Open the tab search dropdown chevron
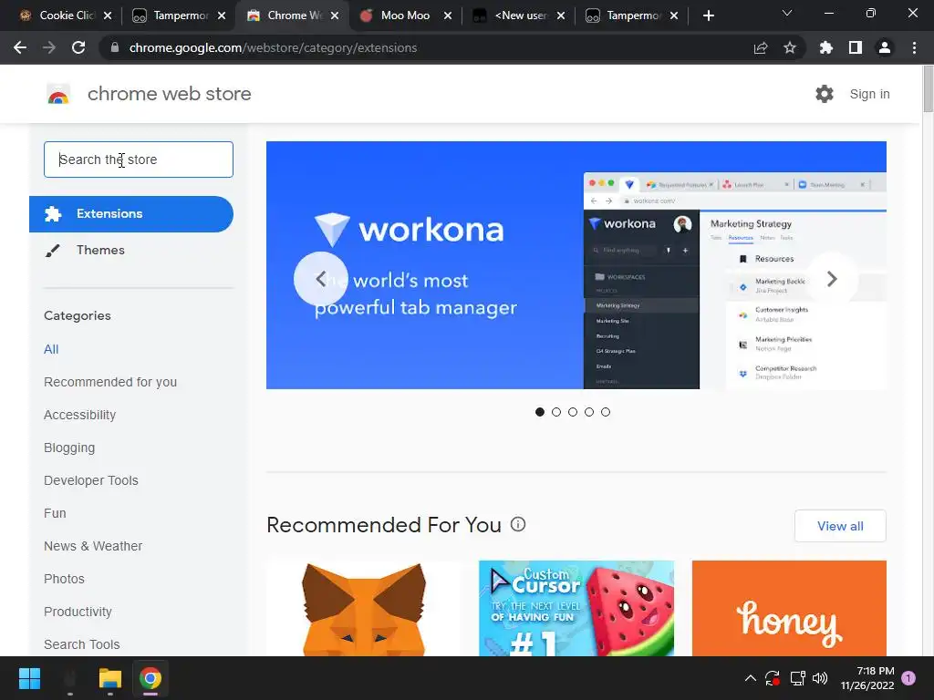 (787, 13)
